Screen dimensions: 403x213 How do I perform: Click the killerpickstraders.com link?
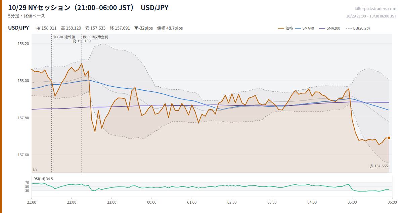tap(375, 9)
